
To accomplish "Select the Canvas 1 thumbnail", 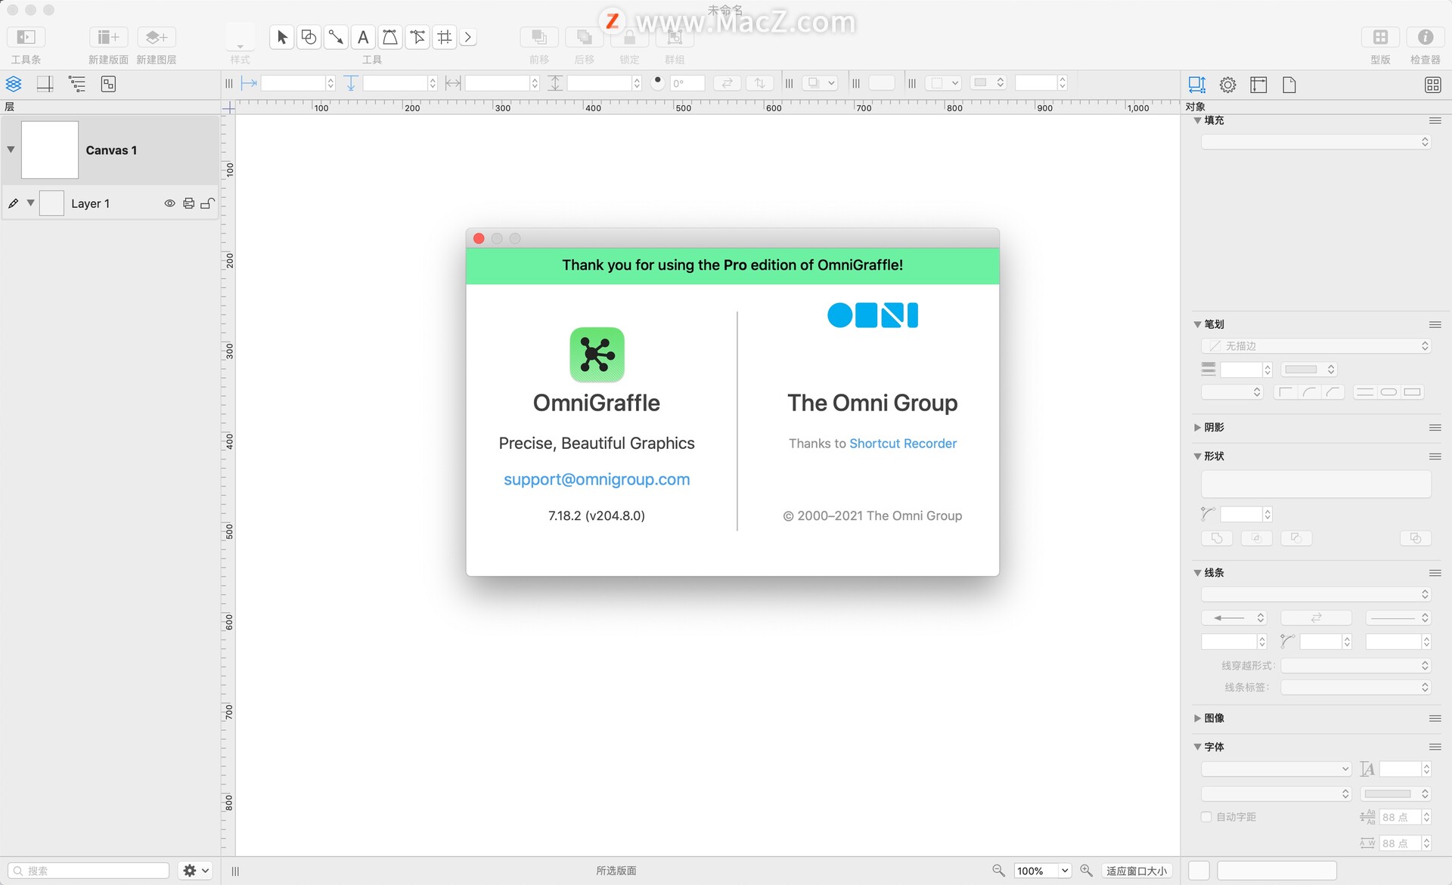I will tap(50, 150).
